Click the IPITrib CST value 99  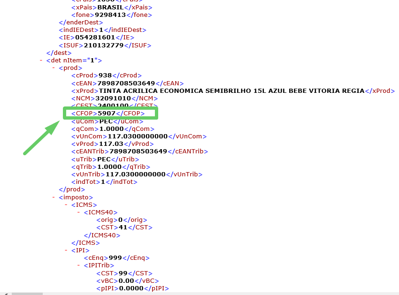coord(123,273)
